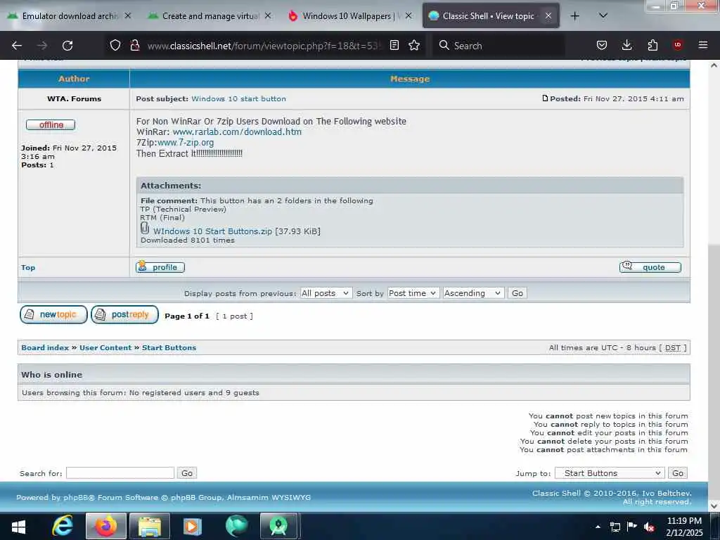Viewport: 720px width, 540px height.
Task: Click the insecure connection lock icon
Action: click(134, 45)
